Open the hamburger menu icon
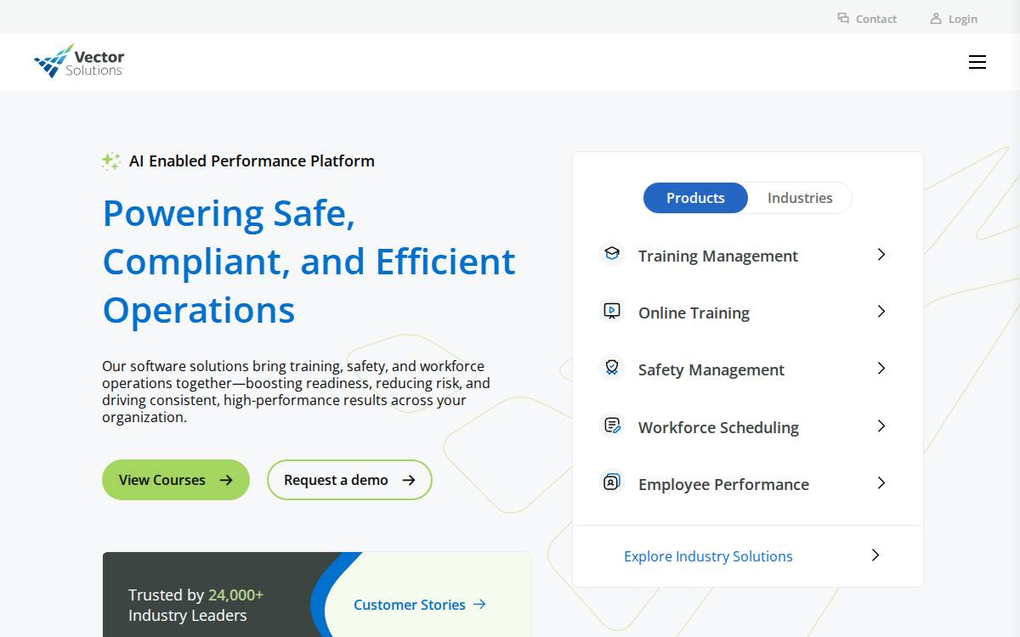This screenshot has width=1020, height=637. 977,62
